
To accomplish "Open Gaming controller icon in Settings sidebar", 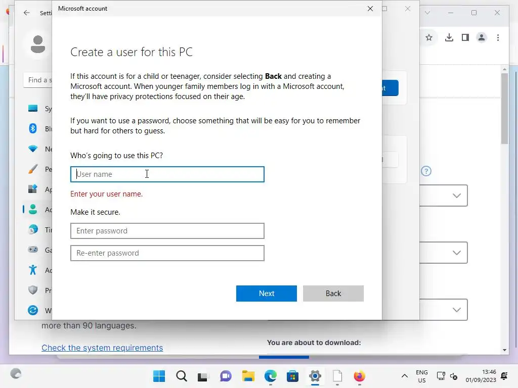I will pyautogui.click(x=33, y=250).
